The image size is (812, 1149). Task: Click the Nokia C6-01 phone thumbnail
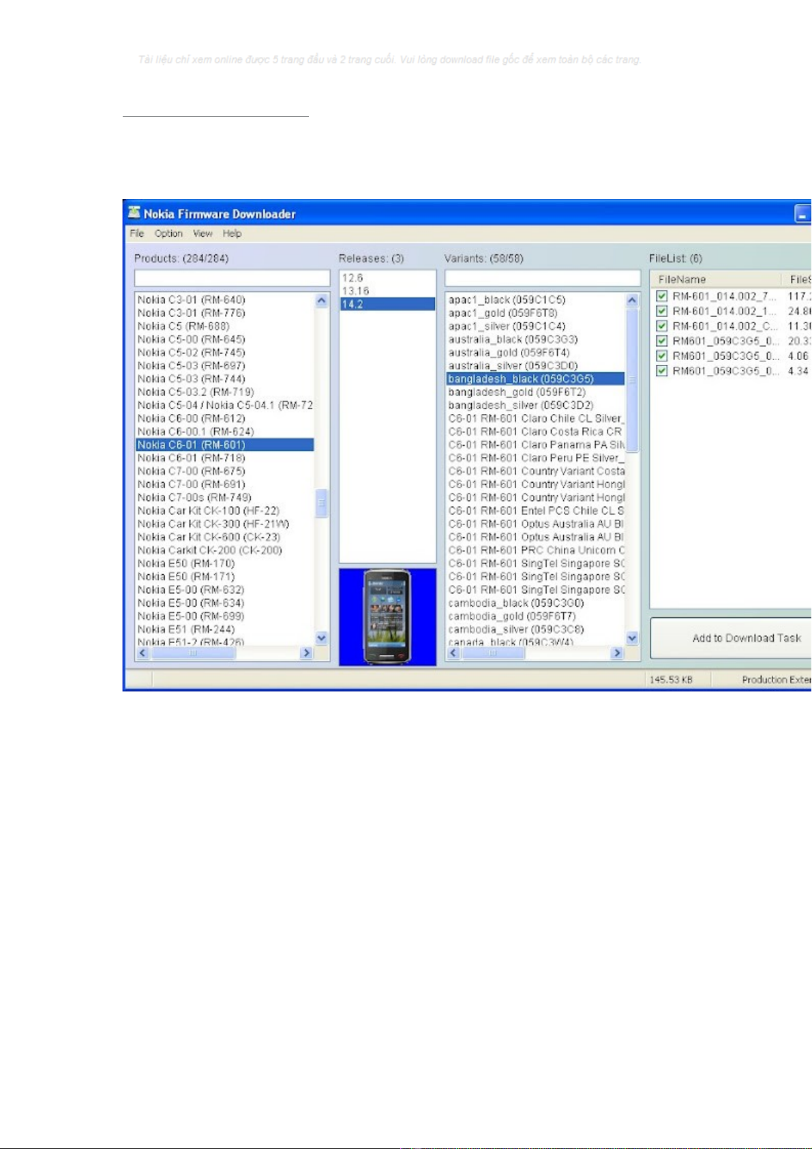point(387,617)
